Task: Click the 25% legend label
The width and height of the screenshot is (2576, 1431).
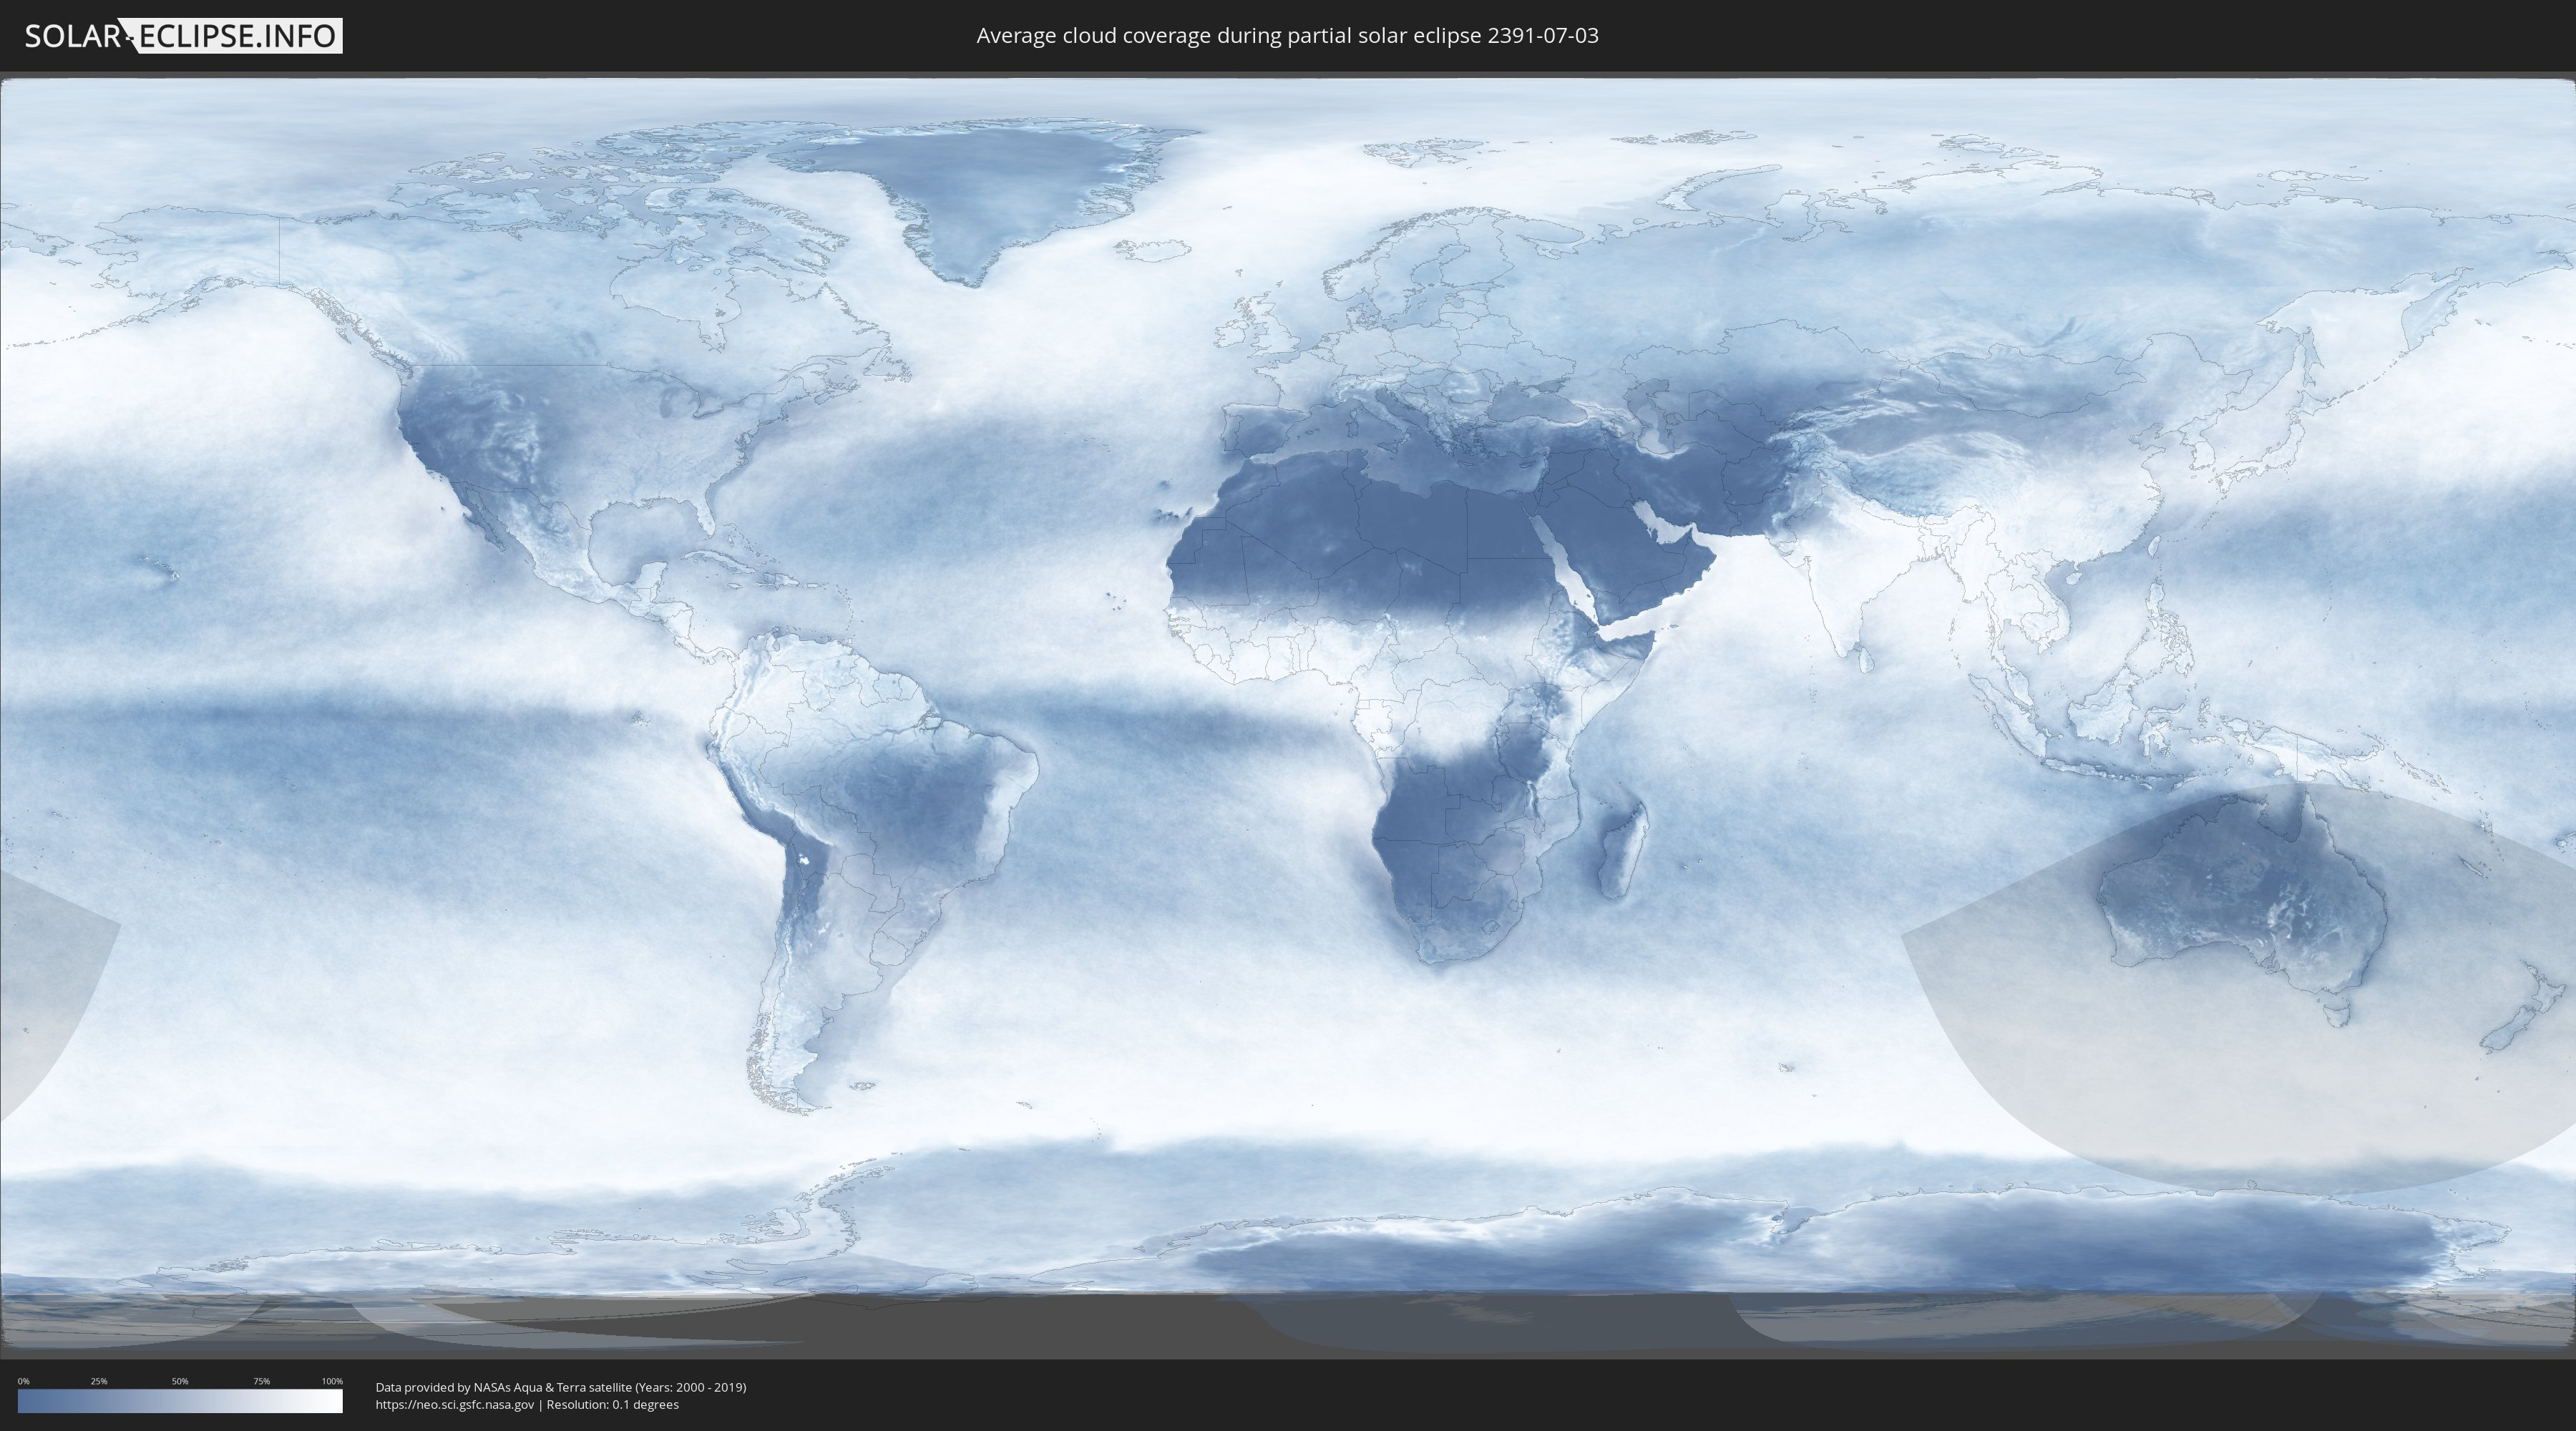Action: pyautogui.click(x=99, y=1381)
